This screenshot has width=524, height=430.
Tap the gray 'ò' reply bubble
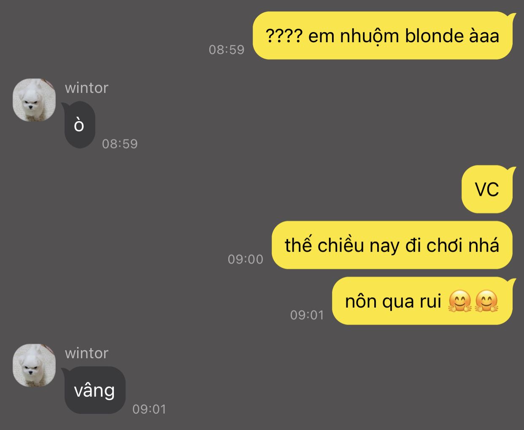tap(79, 125)
